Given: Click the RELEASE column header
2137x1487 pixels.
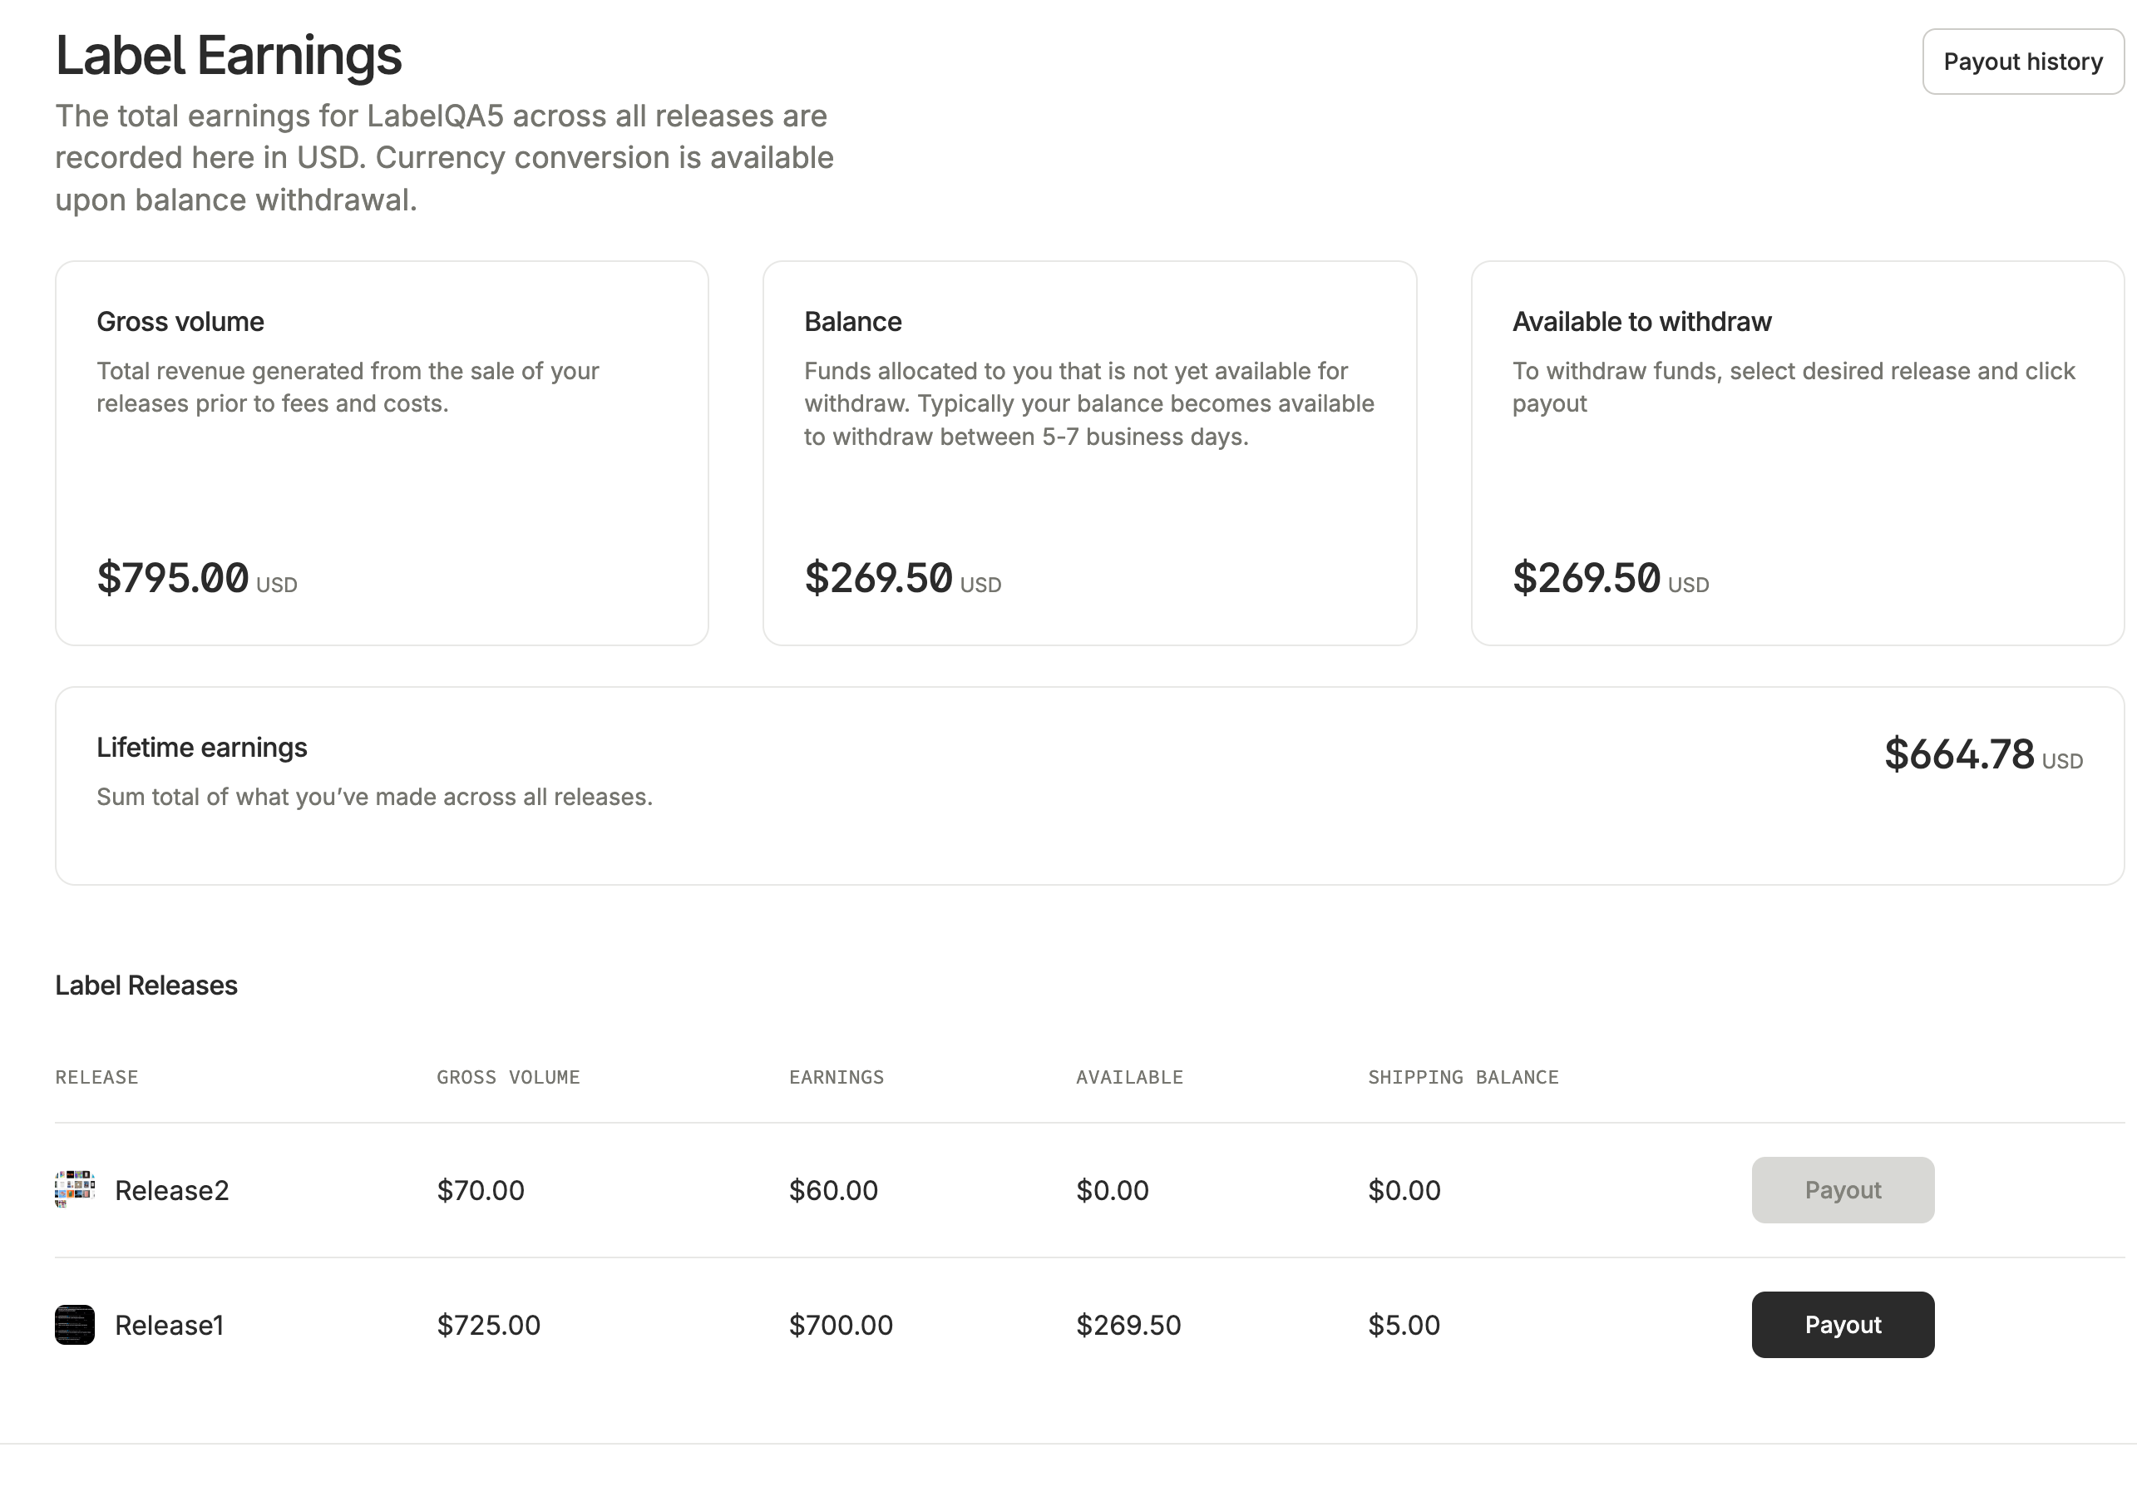Looking at the screenshot, I should point(96,1077).
